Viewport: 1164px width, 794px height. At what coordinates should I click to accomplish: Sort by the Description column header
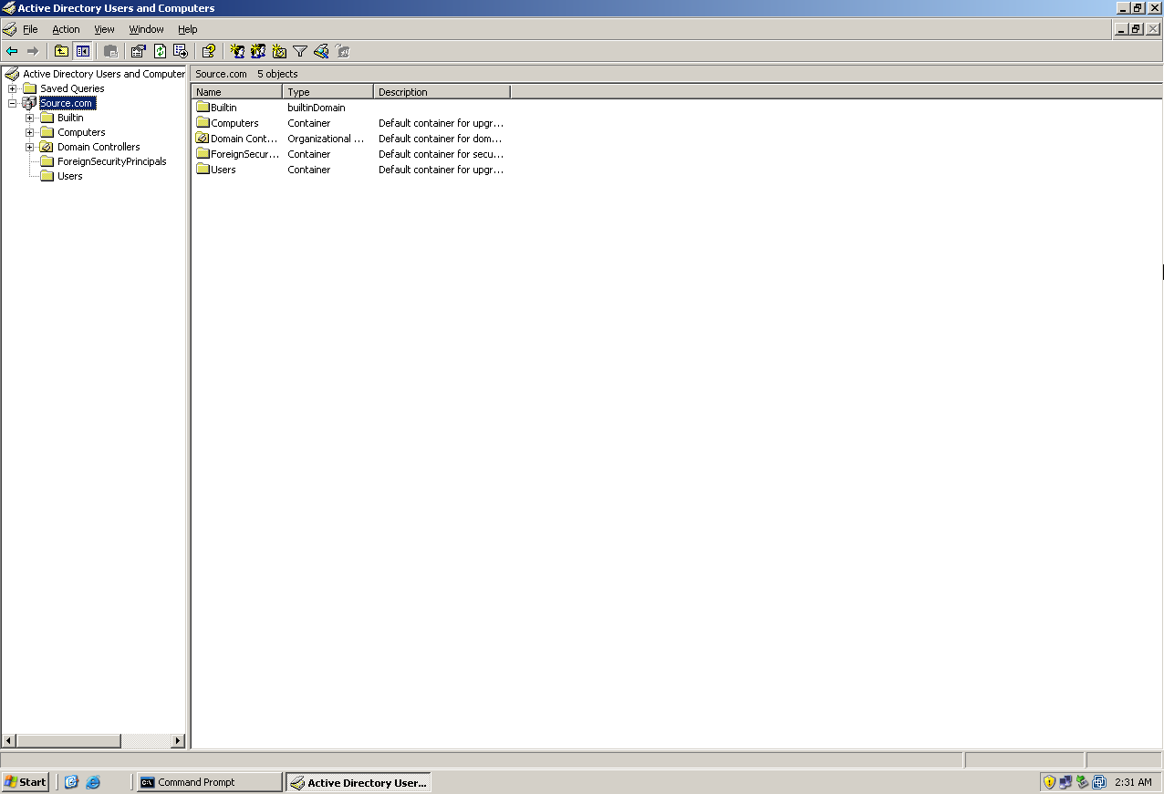(442, 92)
